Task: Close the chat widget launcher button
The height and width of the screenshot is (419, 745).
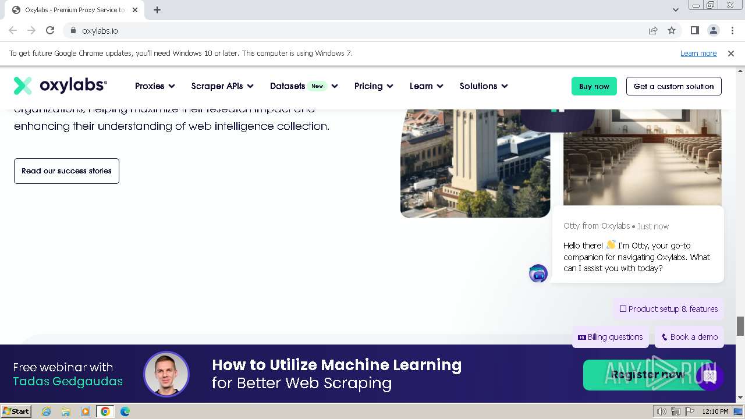Action: click(710, 377)
